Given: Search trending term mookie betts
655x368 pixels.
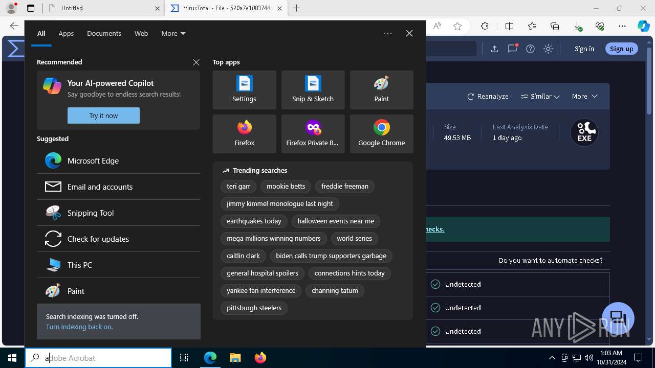Looking at the screenshot, I should (286, 187).
